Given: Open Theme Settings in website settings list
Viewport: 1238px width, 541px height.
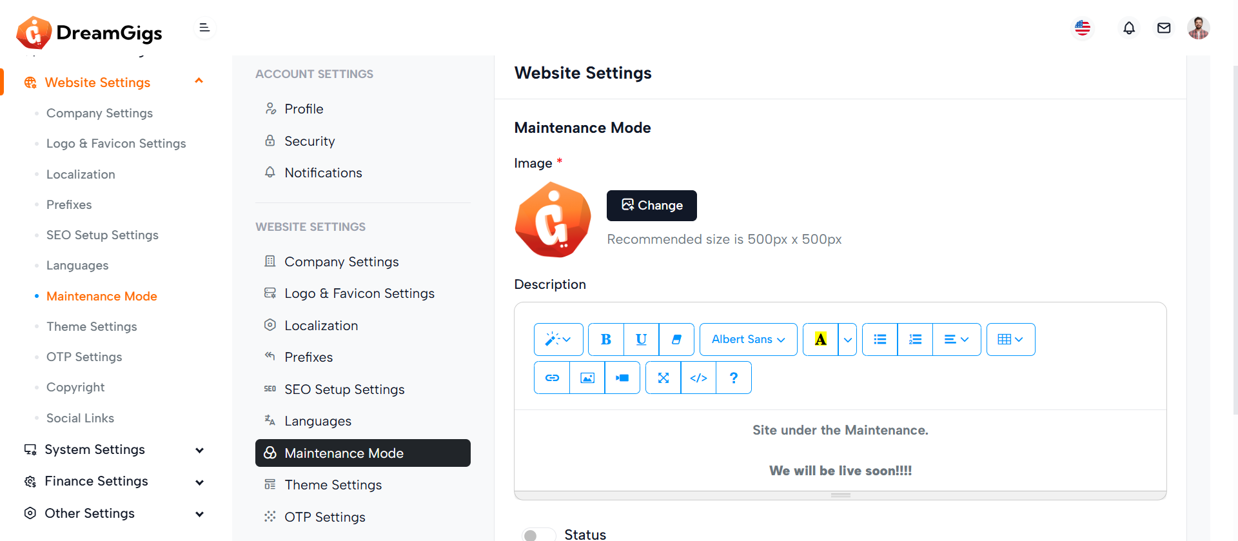Looking at the screenshot, I should pos(333,485).
